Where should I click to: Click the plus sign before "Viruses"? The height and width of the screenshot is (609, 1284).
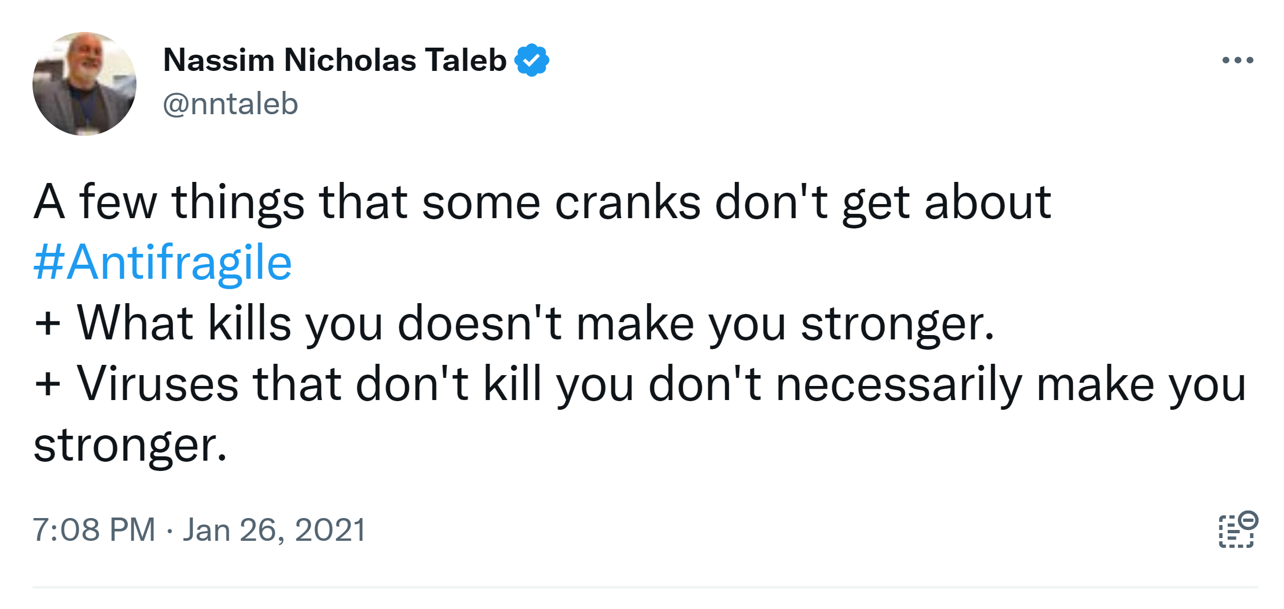48,384
